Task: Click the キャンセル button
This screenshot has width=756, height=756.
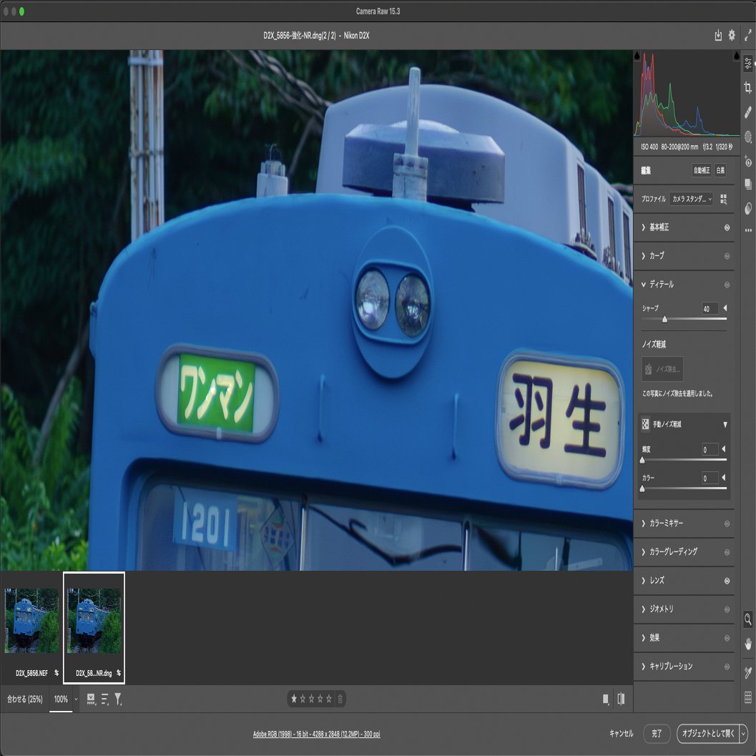Action: point(621,733)
